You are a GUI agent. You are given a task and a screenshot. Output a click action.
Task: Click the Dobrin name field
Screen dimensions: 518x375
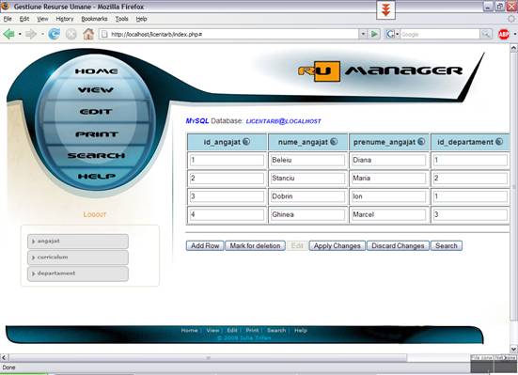307,196
